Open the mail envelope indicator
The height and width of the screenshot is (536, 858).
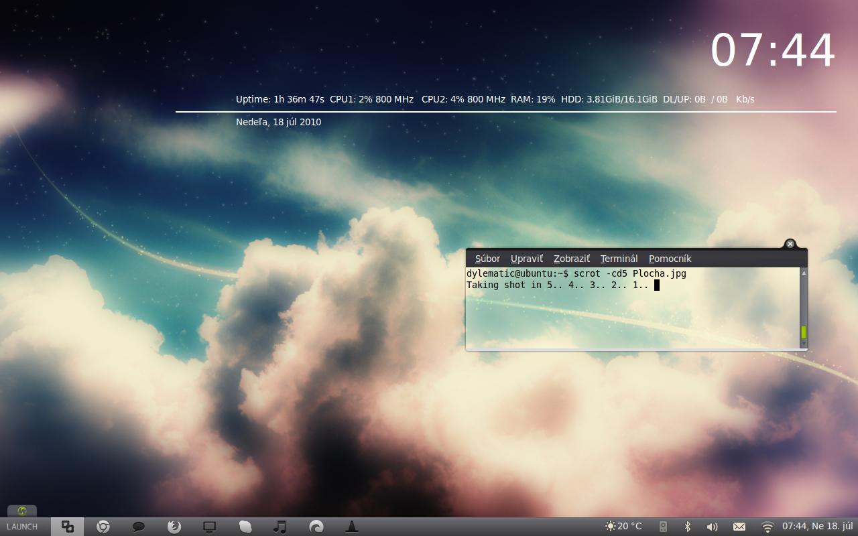739,527
